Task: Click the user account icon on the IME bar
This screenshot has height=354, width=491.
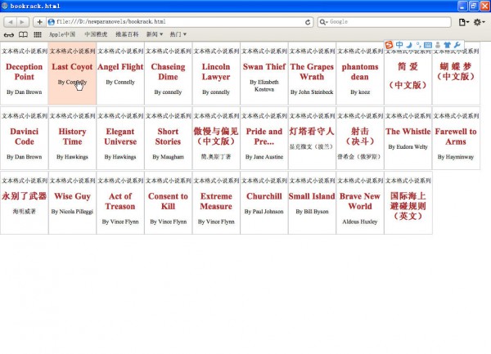Action: [x=438, y=45]
